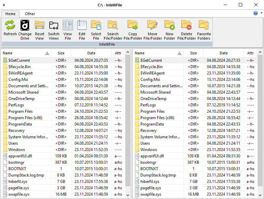
Task: Click 387 KB size cell in left pane
Action: click(x=61, y=162)
